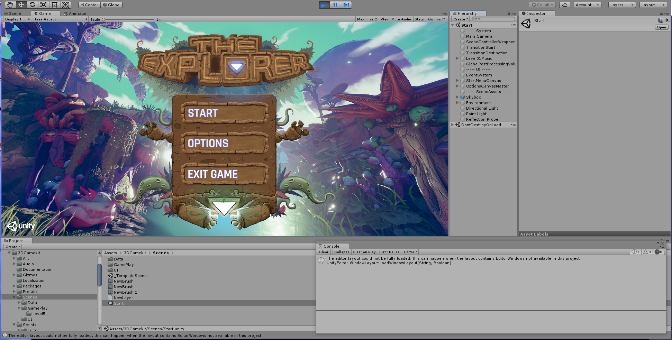Select the Hand tool in the toolbar
Viewport: 672px width, 340px height.
point(10,5)
